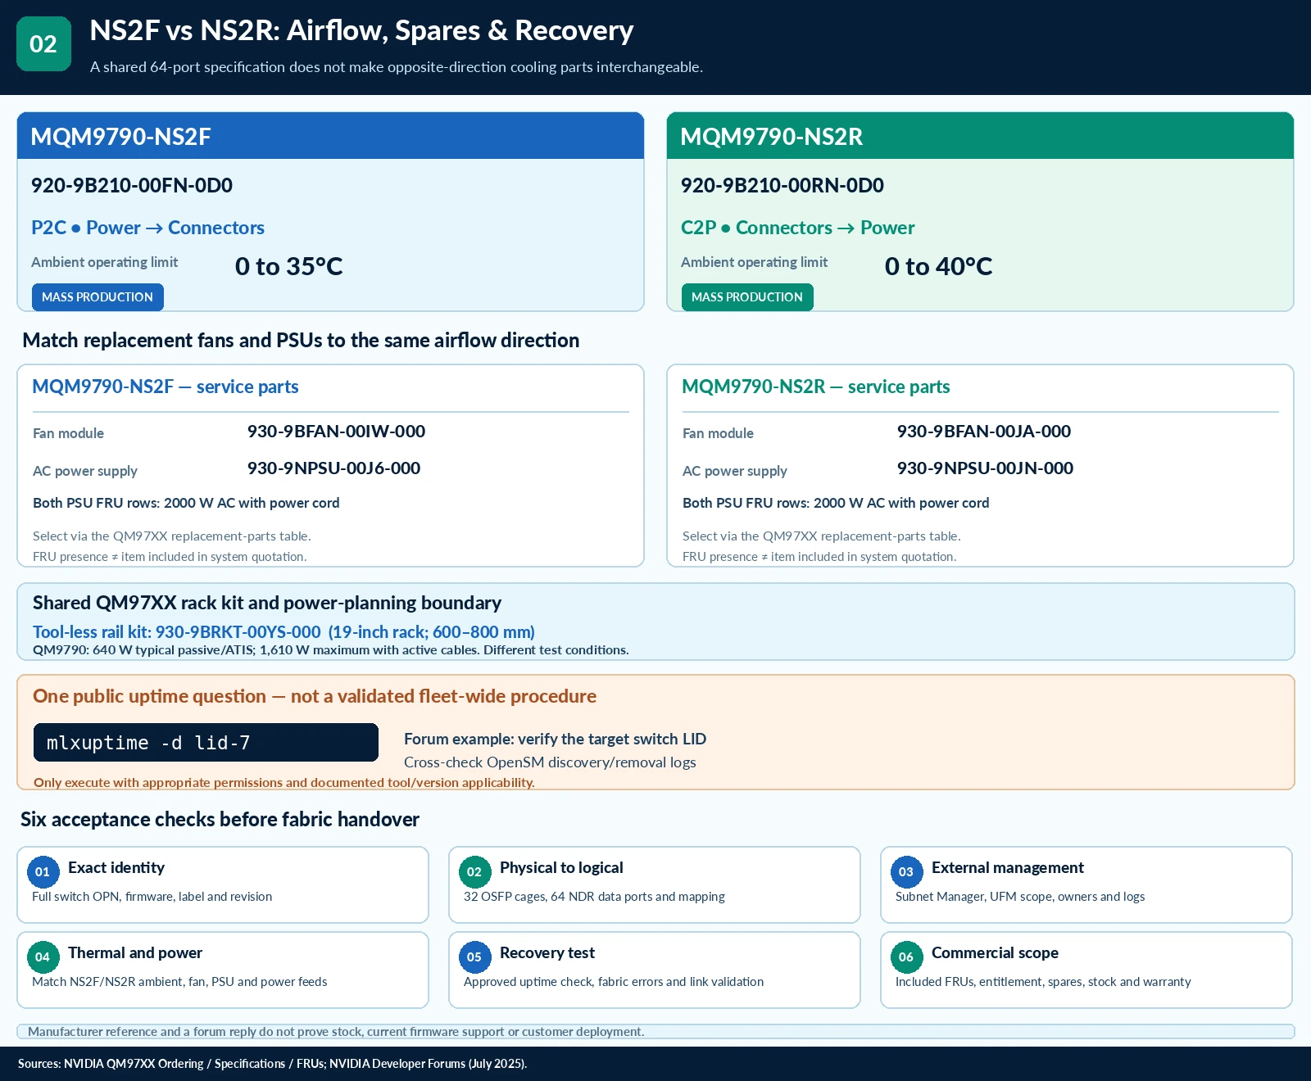Select the 02 Physical to logical number badge
1311x1081 pixels.
tap(474, 872)
